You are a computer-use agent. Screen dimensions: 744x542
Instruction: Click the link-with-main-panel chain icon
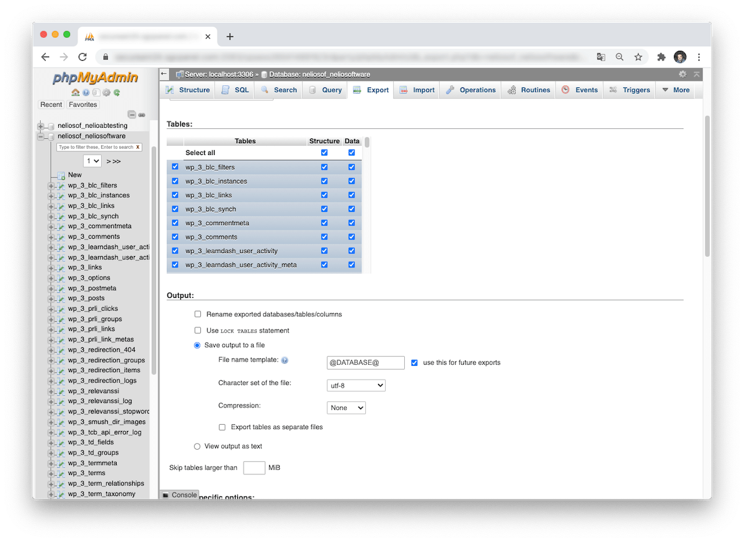click(141, 115)
